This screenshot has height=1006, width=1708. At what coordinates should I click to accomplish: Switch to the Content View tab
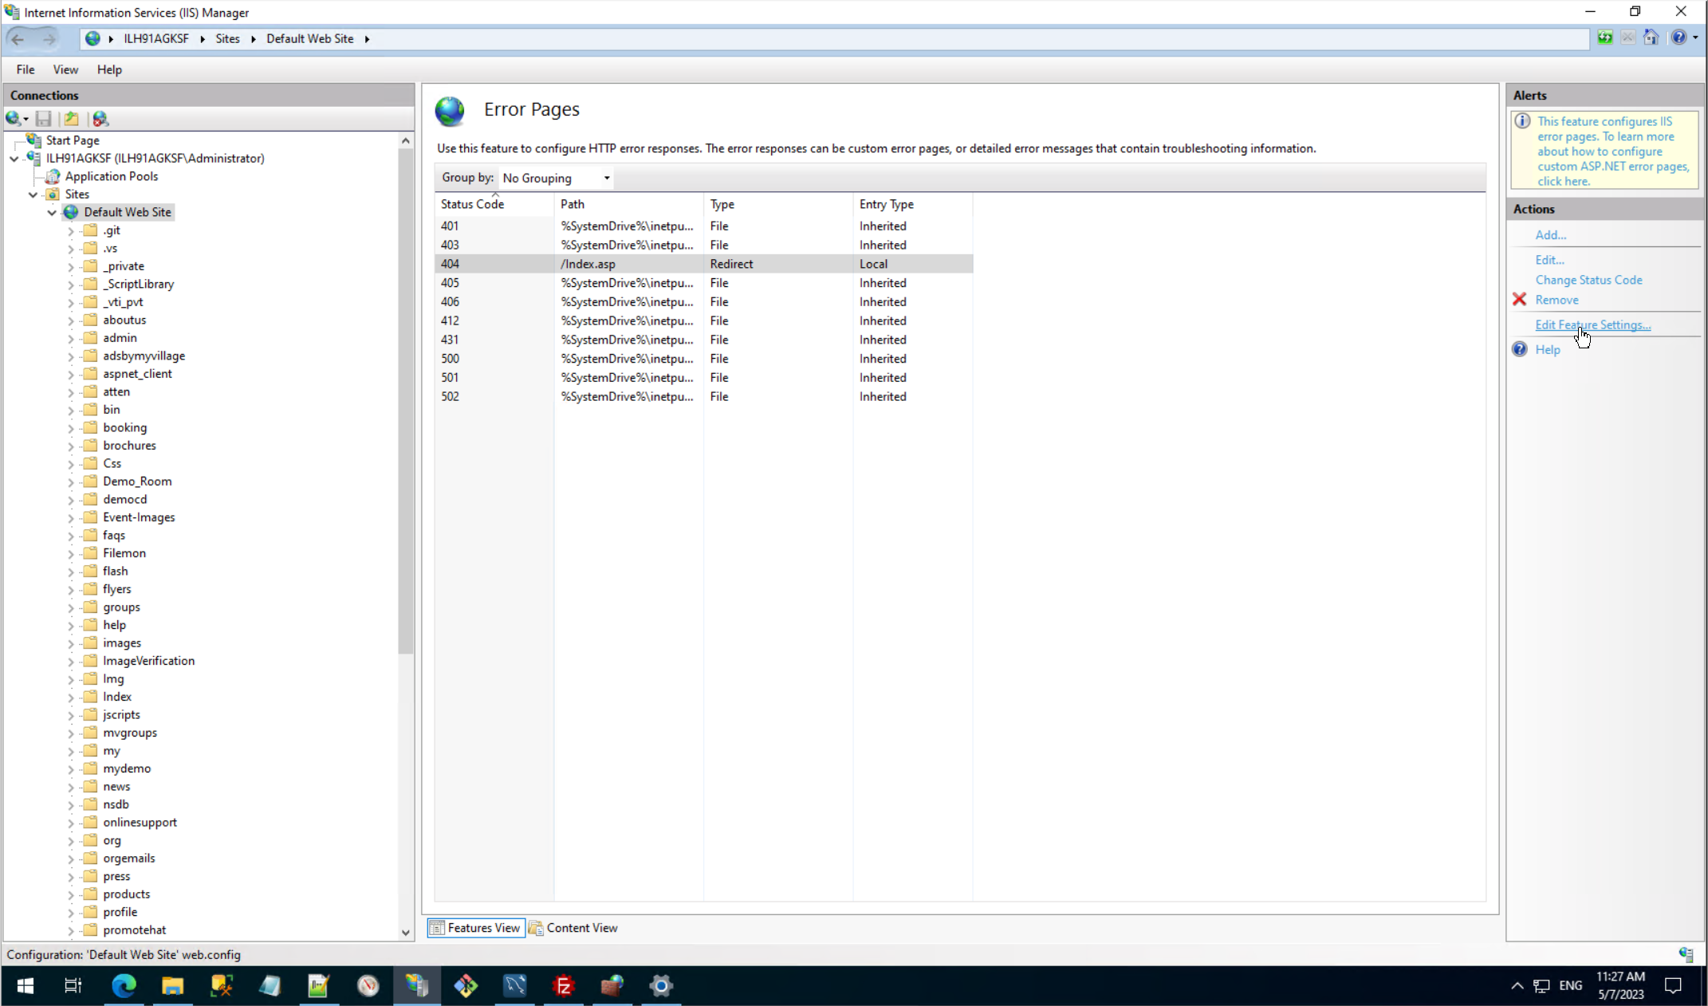(573, 928)
